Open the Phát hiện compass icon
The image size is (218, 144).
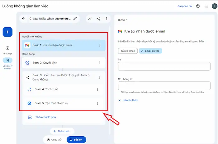[7, 48]
